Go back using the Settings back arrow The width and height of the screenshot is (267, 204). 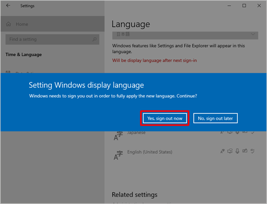[8, 6]
